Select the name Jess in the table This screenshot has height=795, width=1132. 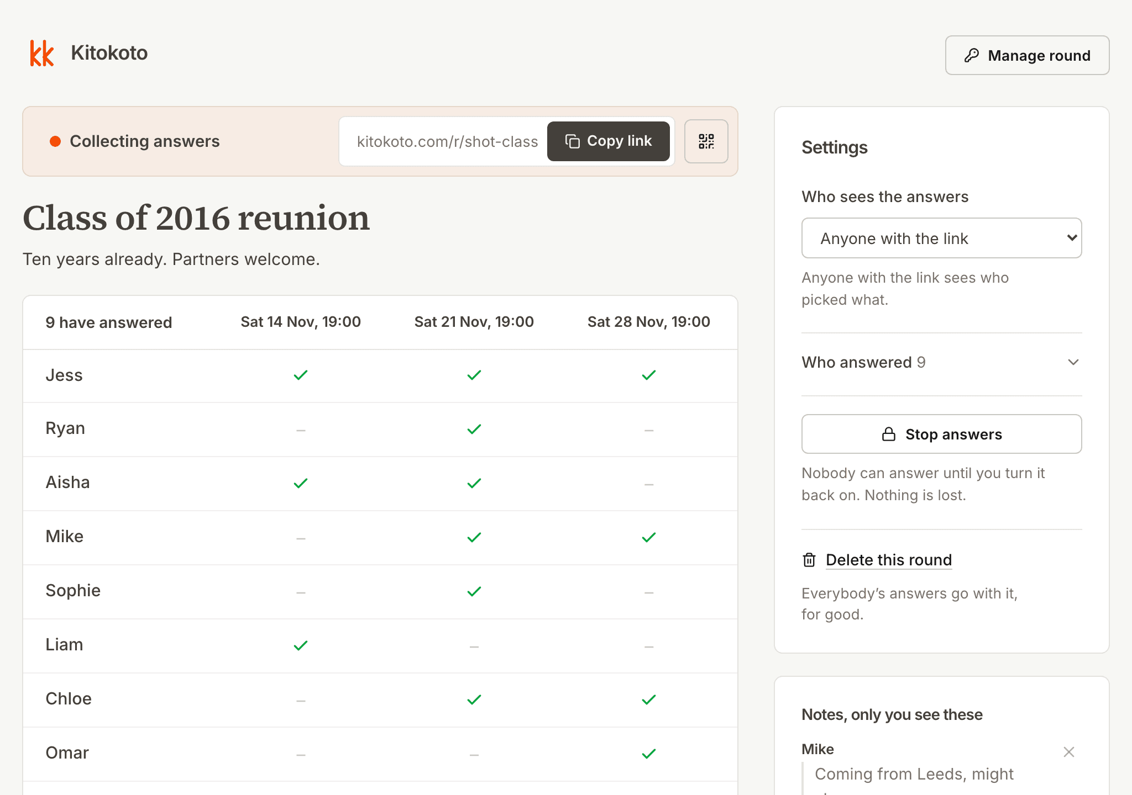pos(64,375)
